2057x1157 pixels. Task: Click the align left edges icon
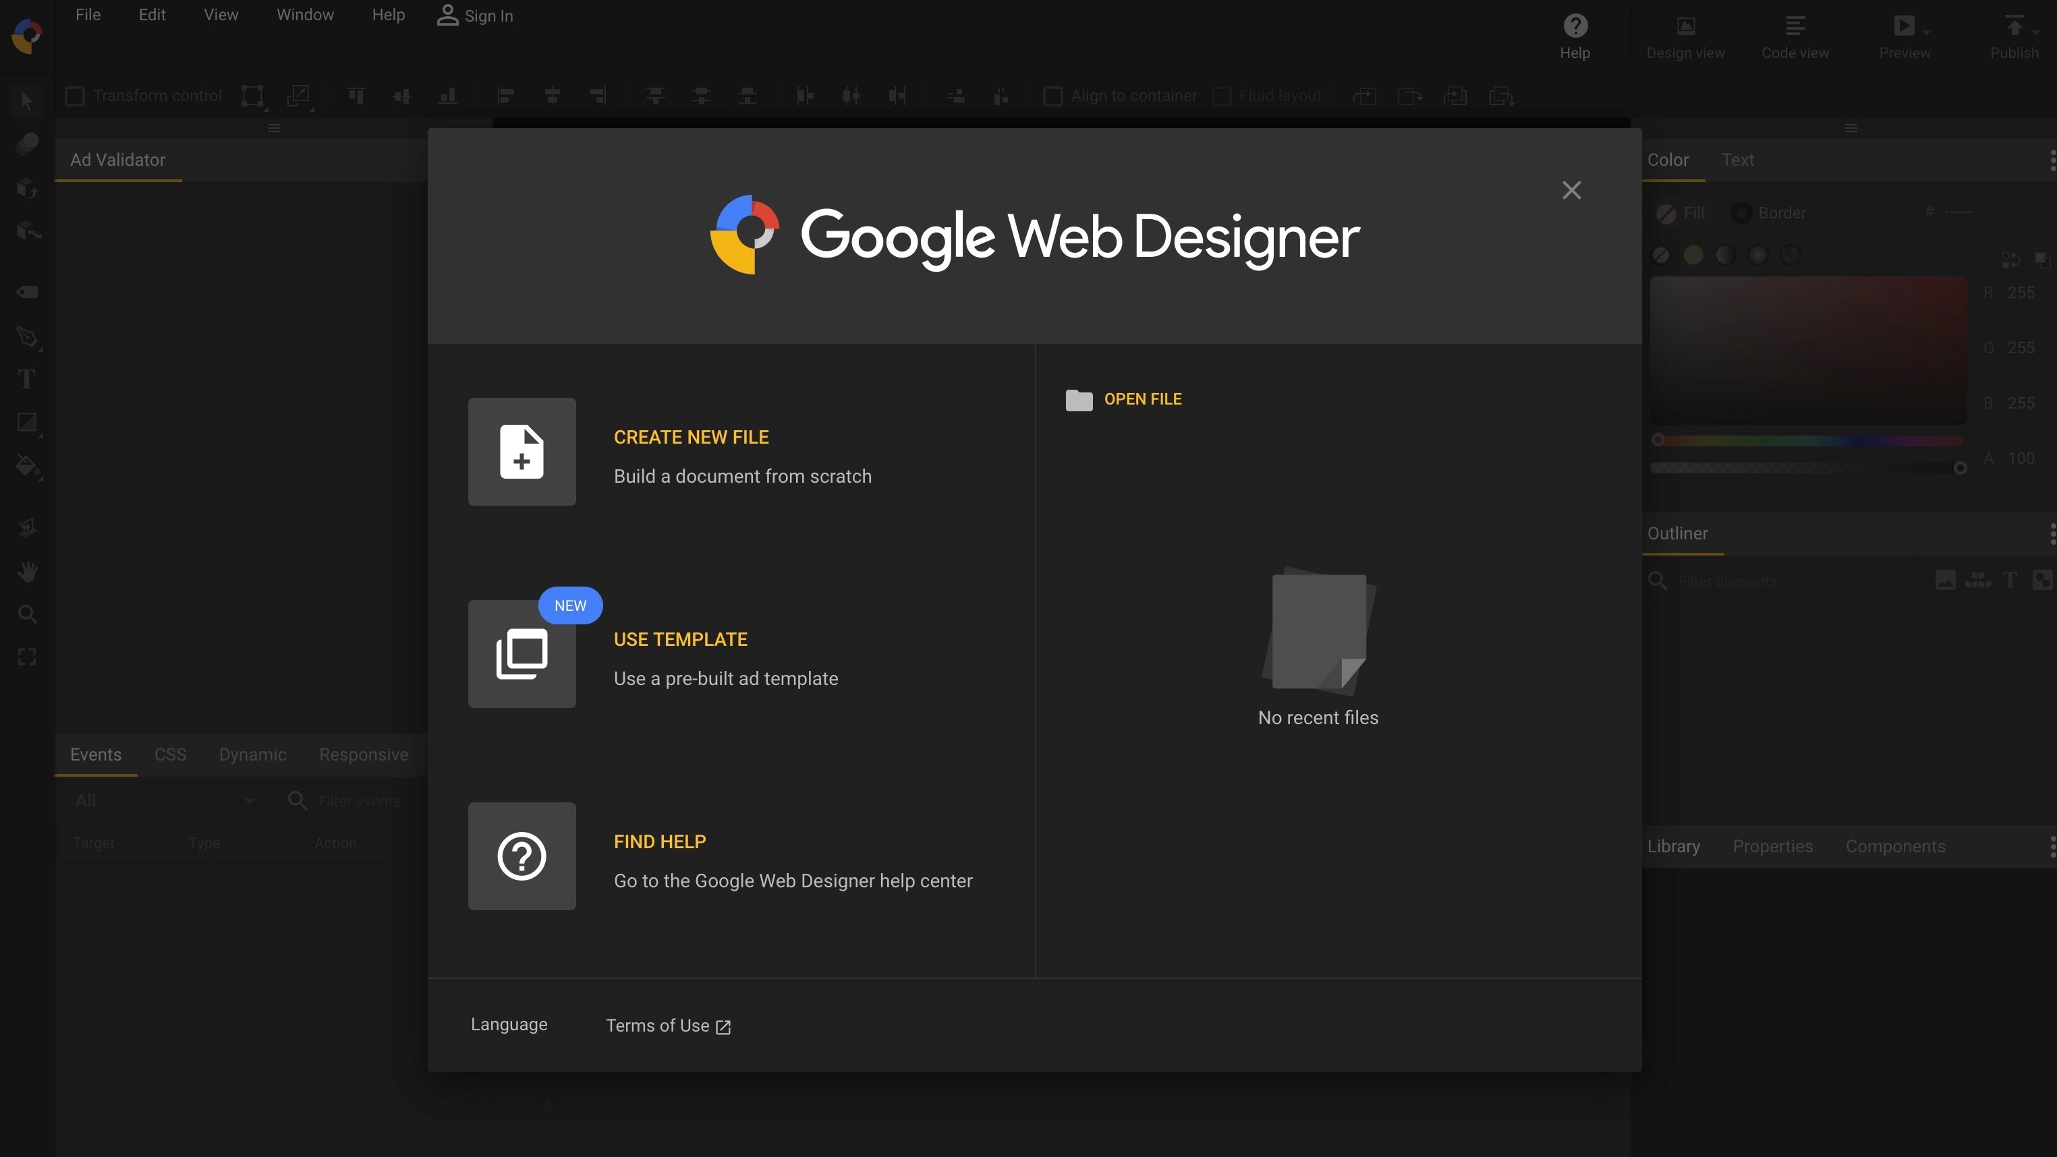point(505,96)
